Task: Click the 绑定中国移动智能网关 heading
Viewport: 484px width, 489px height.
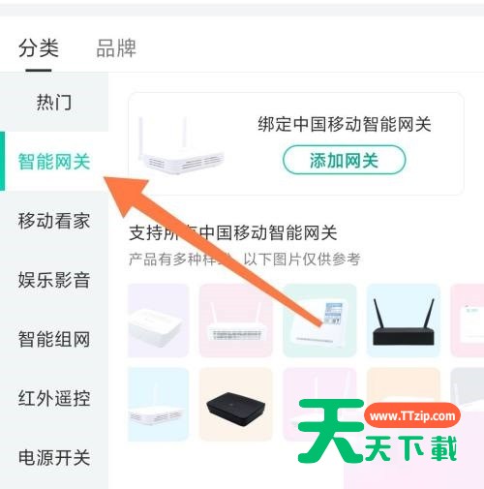Action: pos(345,124)
